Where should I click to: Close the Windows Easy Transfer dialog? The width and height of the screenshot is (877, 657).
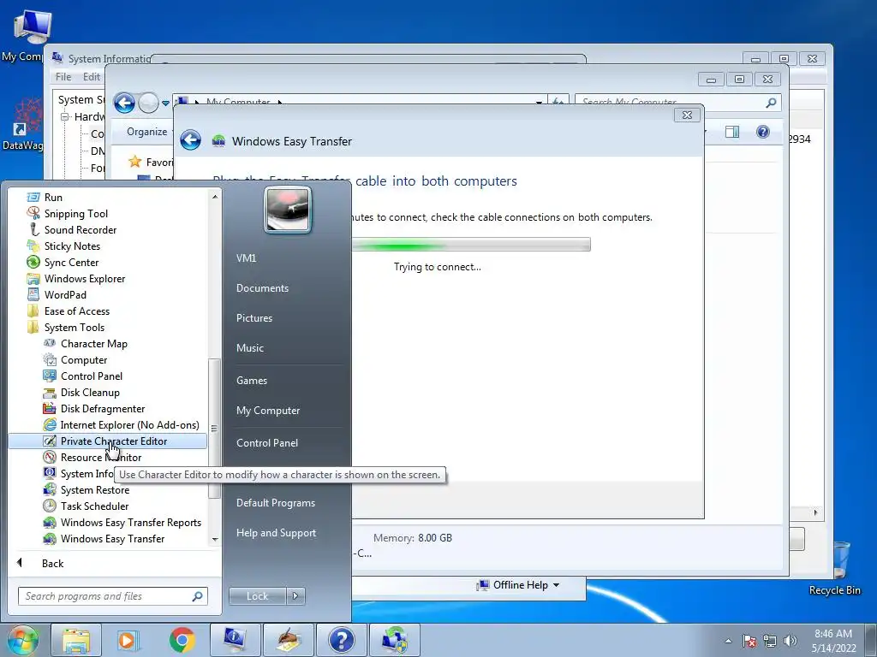point(688,115)
